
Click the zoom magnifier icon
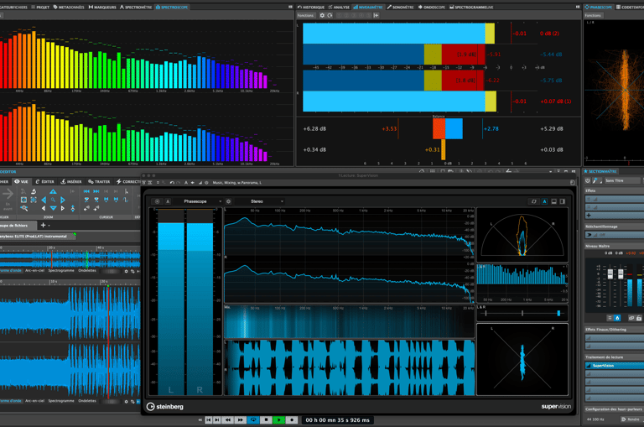tap(53, 200)
